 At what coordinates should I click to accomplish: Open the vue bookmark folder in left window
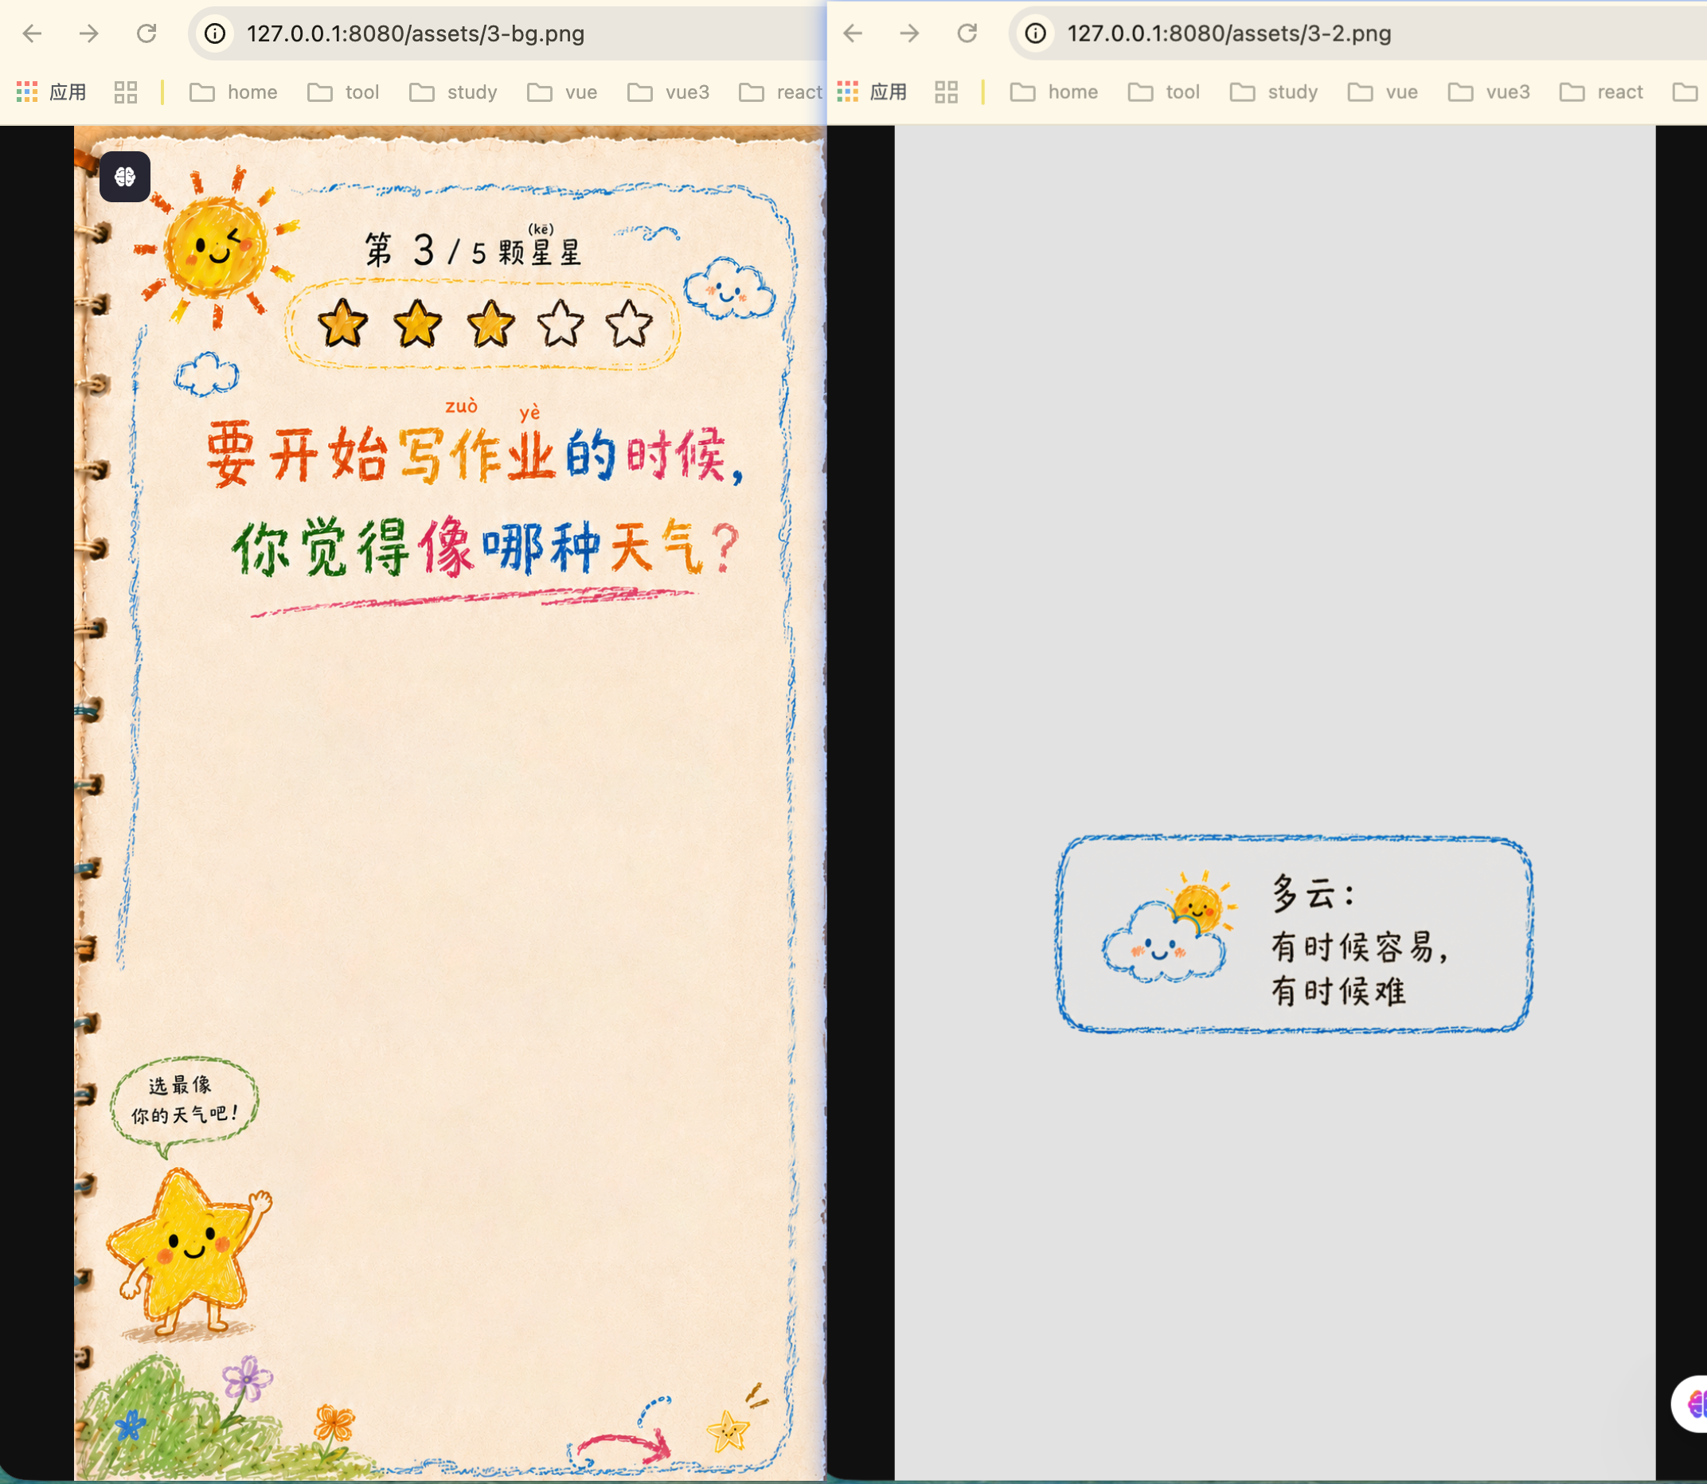(x=561, y=92)
